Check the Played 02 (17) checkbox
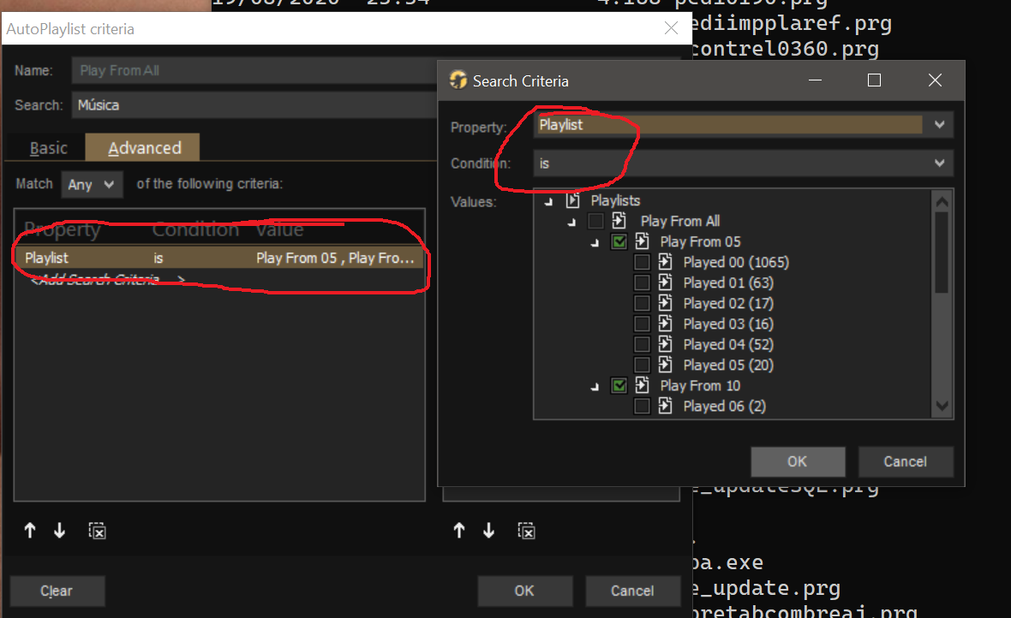 point(642,304)
